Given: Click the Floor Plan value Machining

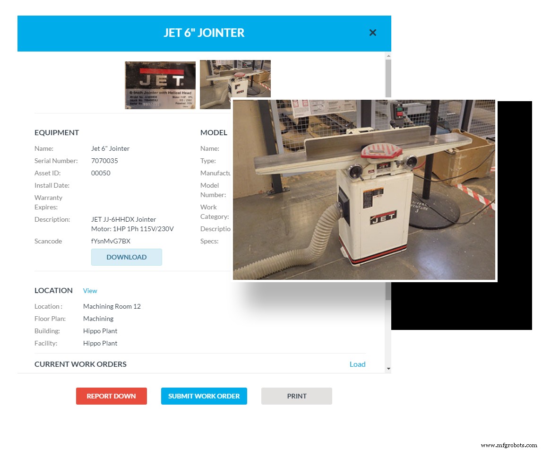Looking at the screenshot, I should (98, 319).
